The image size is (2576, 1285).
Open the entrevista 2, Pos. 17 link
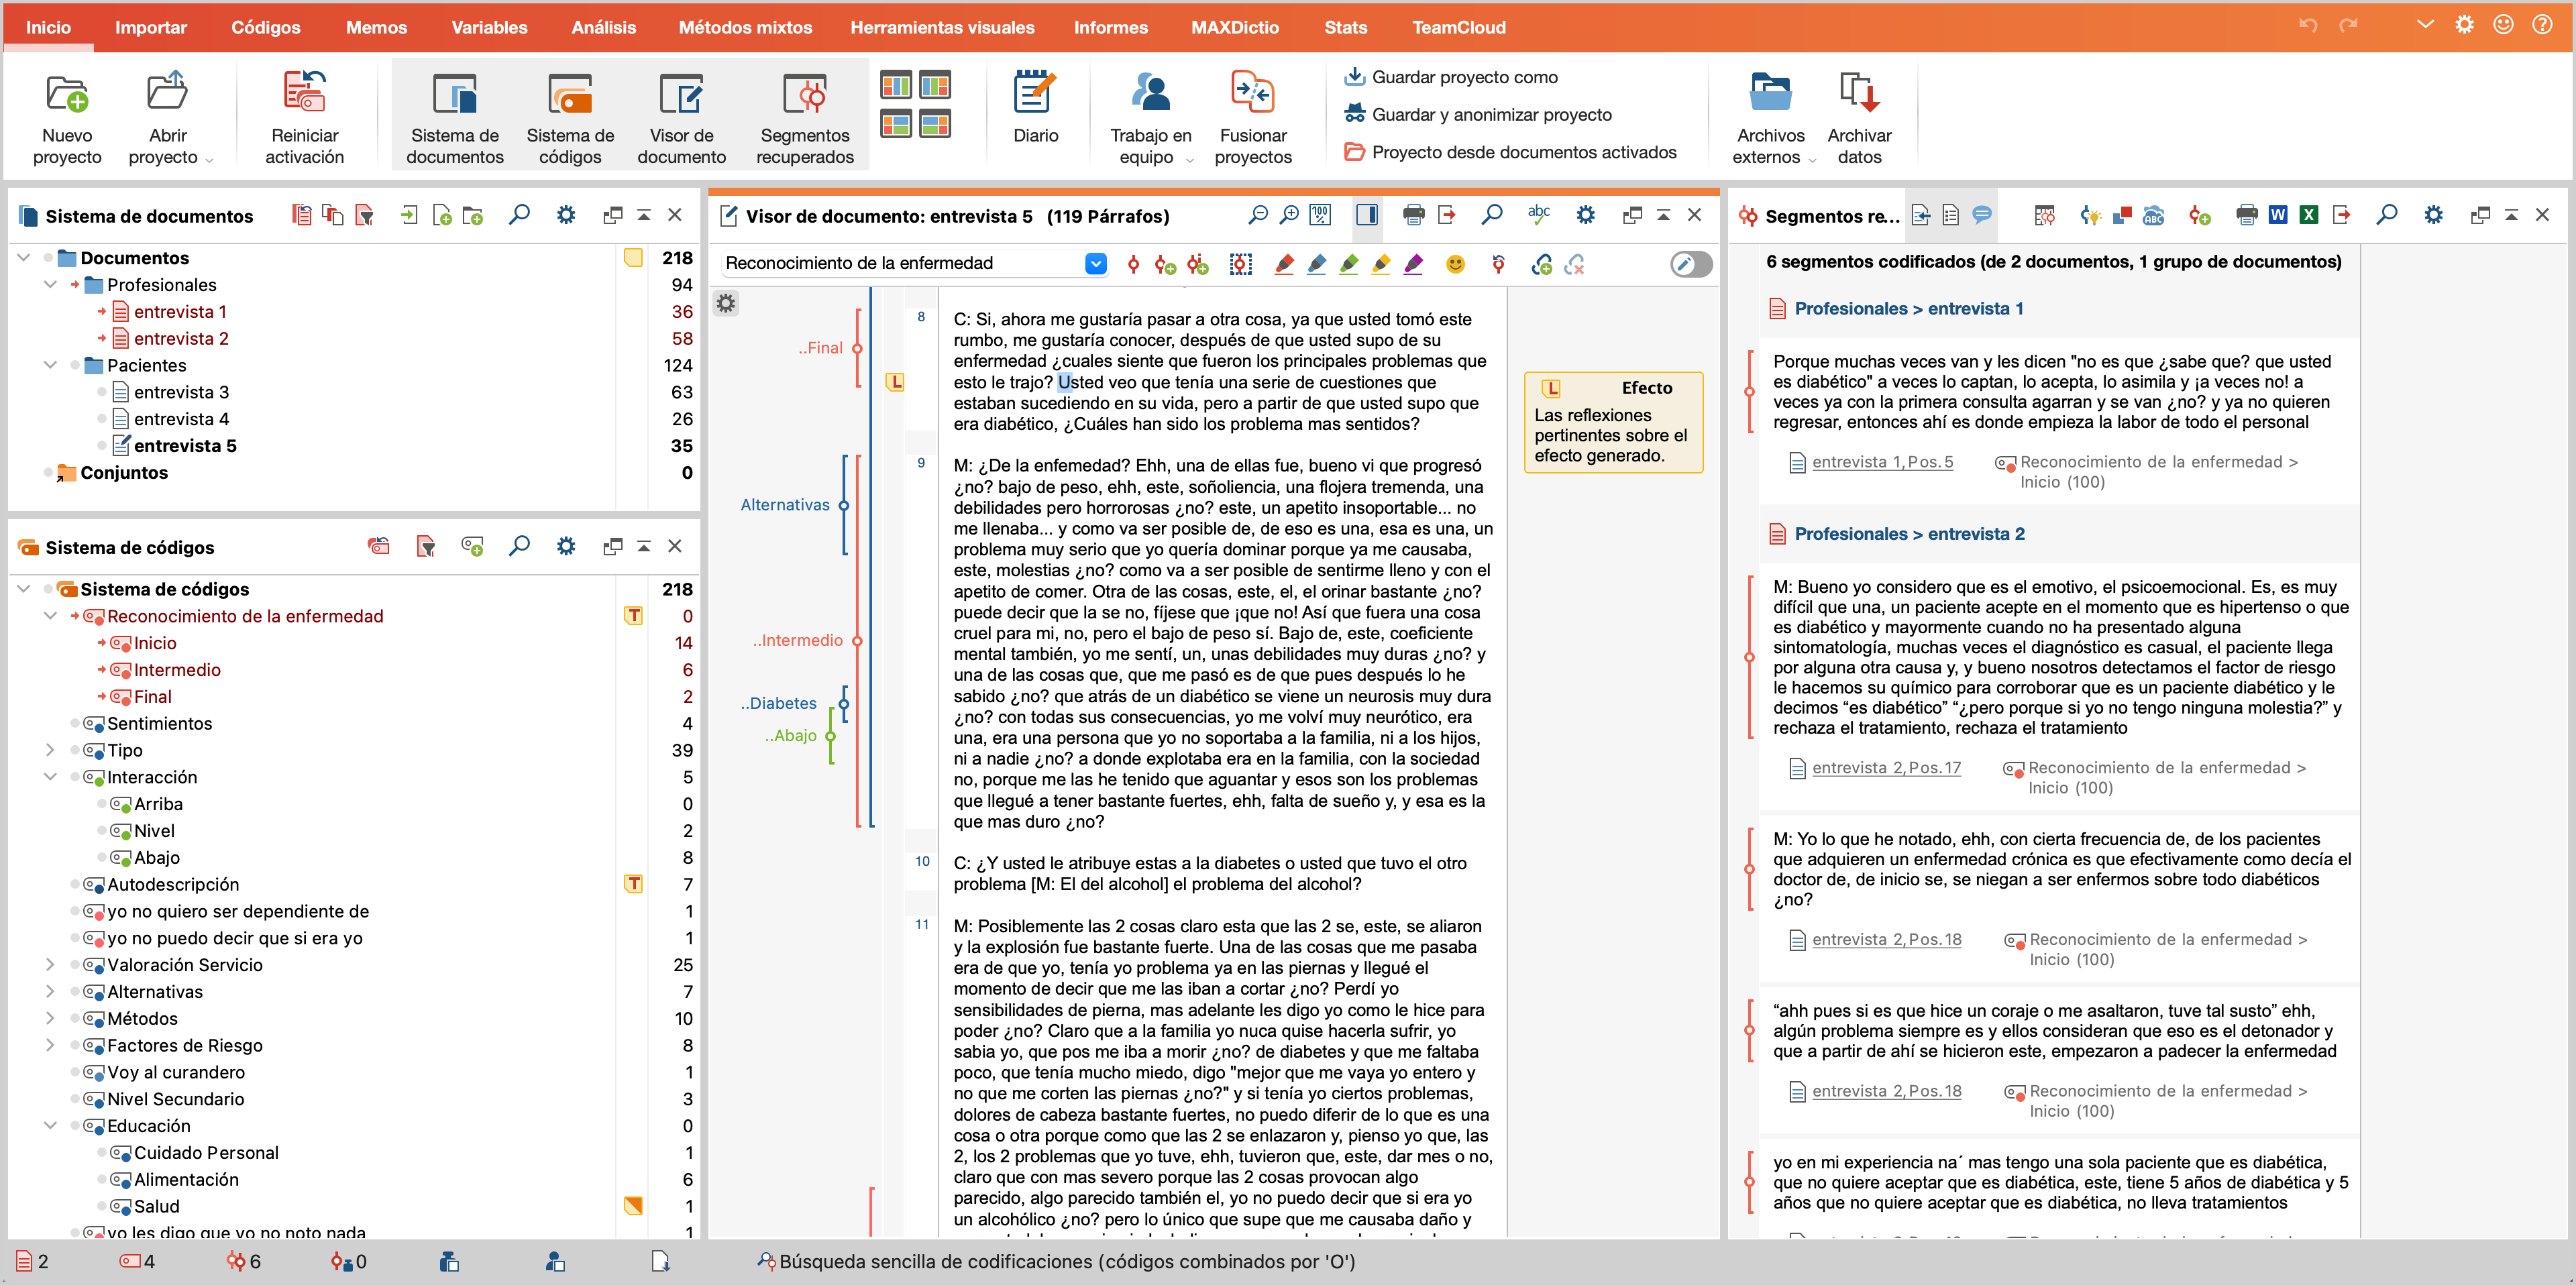pyautogui.click(x=1886, y=768)
